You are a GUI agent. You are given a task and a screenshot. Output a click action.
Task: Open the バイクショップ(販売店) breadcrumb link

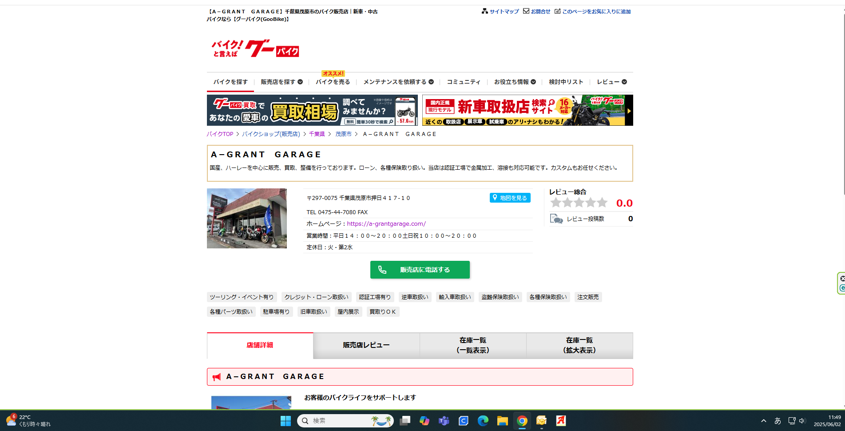tap(271, 134)
